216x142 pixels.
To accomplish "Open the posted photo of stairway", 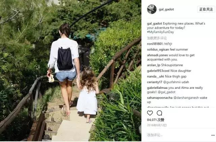I will click(71, 71).
